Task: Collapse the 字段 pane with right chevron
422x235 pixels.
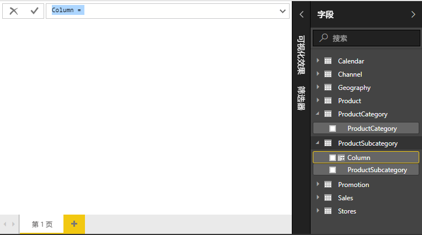Action: pos(413,15)
